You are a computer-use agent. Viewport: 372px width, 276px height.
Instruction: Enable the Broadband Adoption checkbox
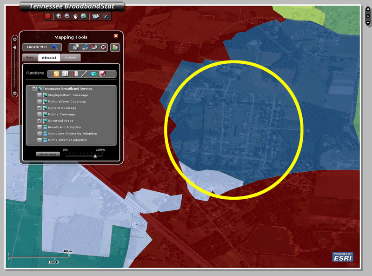point(40,127)
